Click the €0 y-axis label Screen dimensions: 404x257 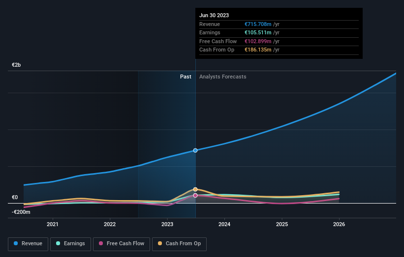pyautogui.click(x=15, y=198)
